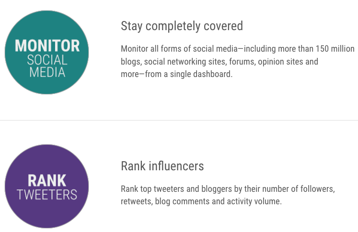Click the horizontal divider between sections

(x=179, y=120)
